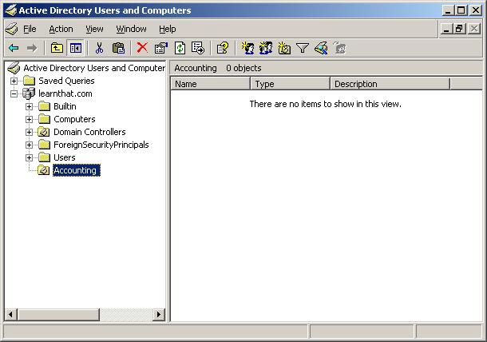Restore down the inner console window
The image size is (487, 342).
(x=459, y=29)
